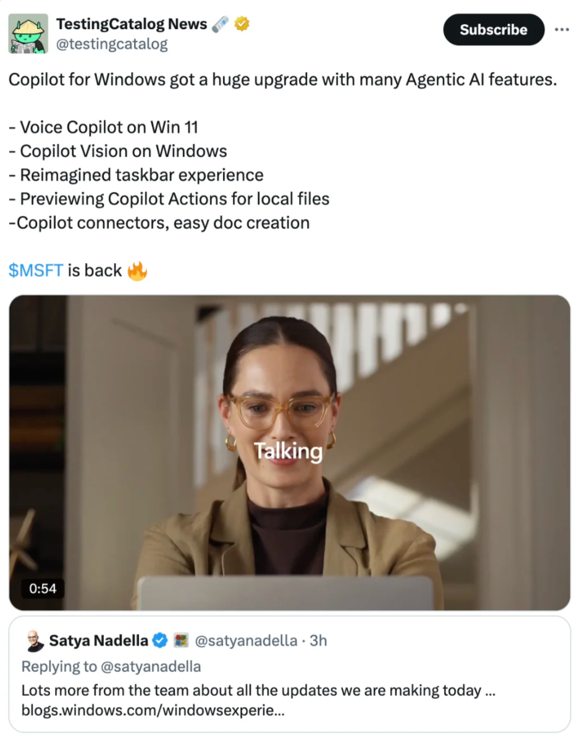Click the newspaper emoji next to TestingCatalog News
Screen dimensions: 577x746
click(x=220, y=24)
